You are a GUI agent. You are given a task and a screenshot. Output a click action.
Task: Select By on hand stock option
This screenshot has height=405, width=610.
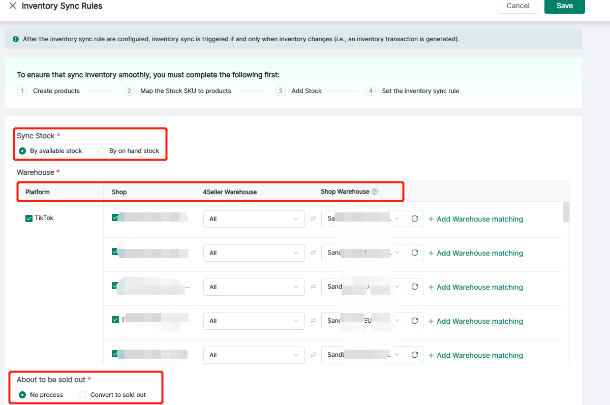click(102, 151)
